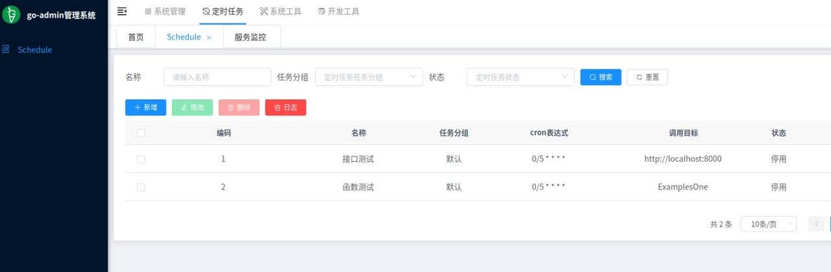The height and width of the screenshot is (272, 831).
Task: Click the cron expression in 接口测试 row
Action: 549,159
